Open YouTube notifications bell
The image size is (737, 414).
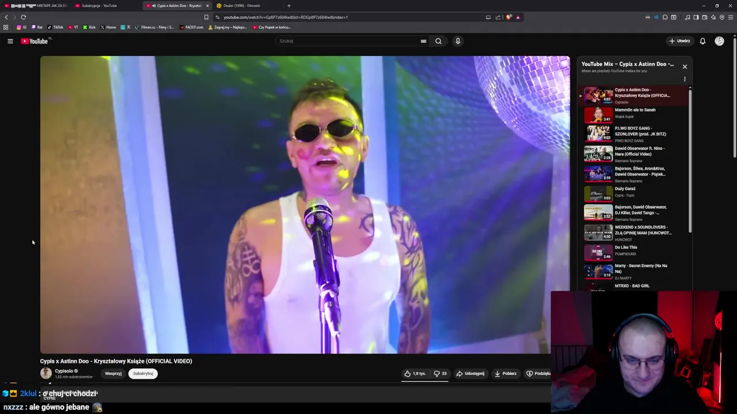[702, 41]
